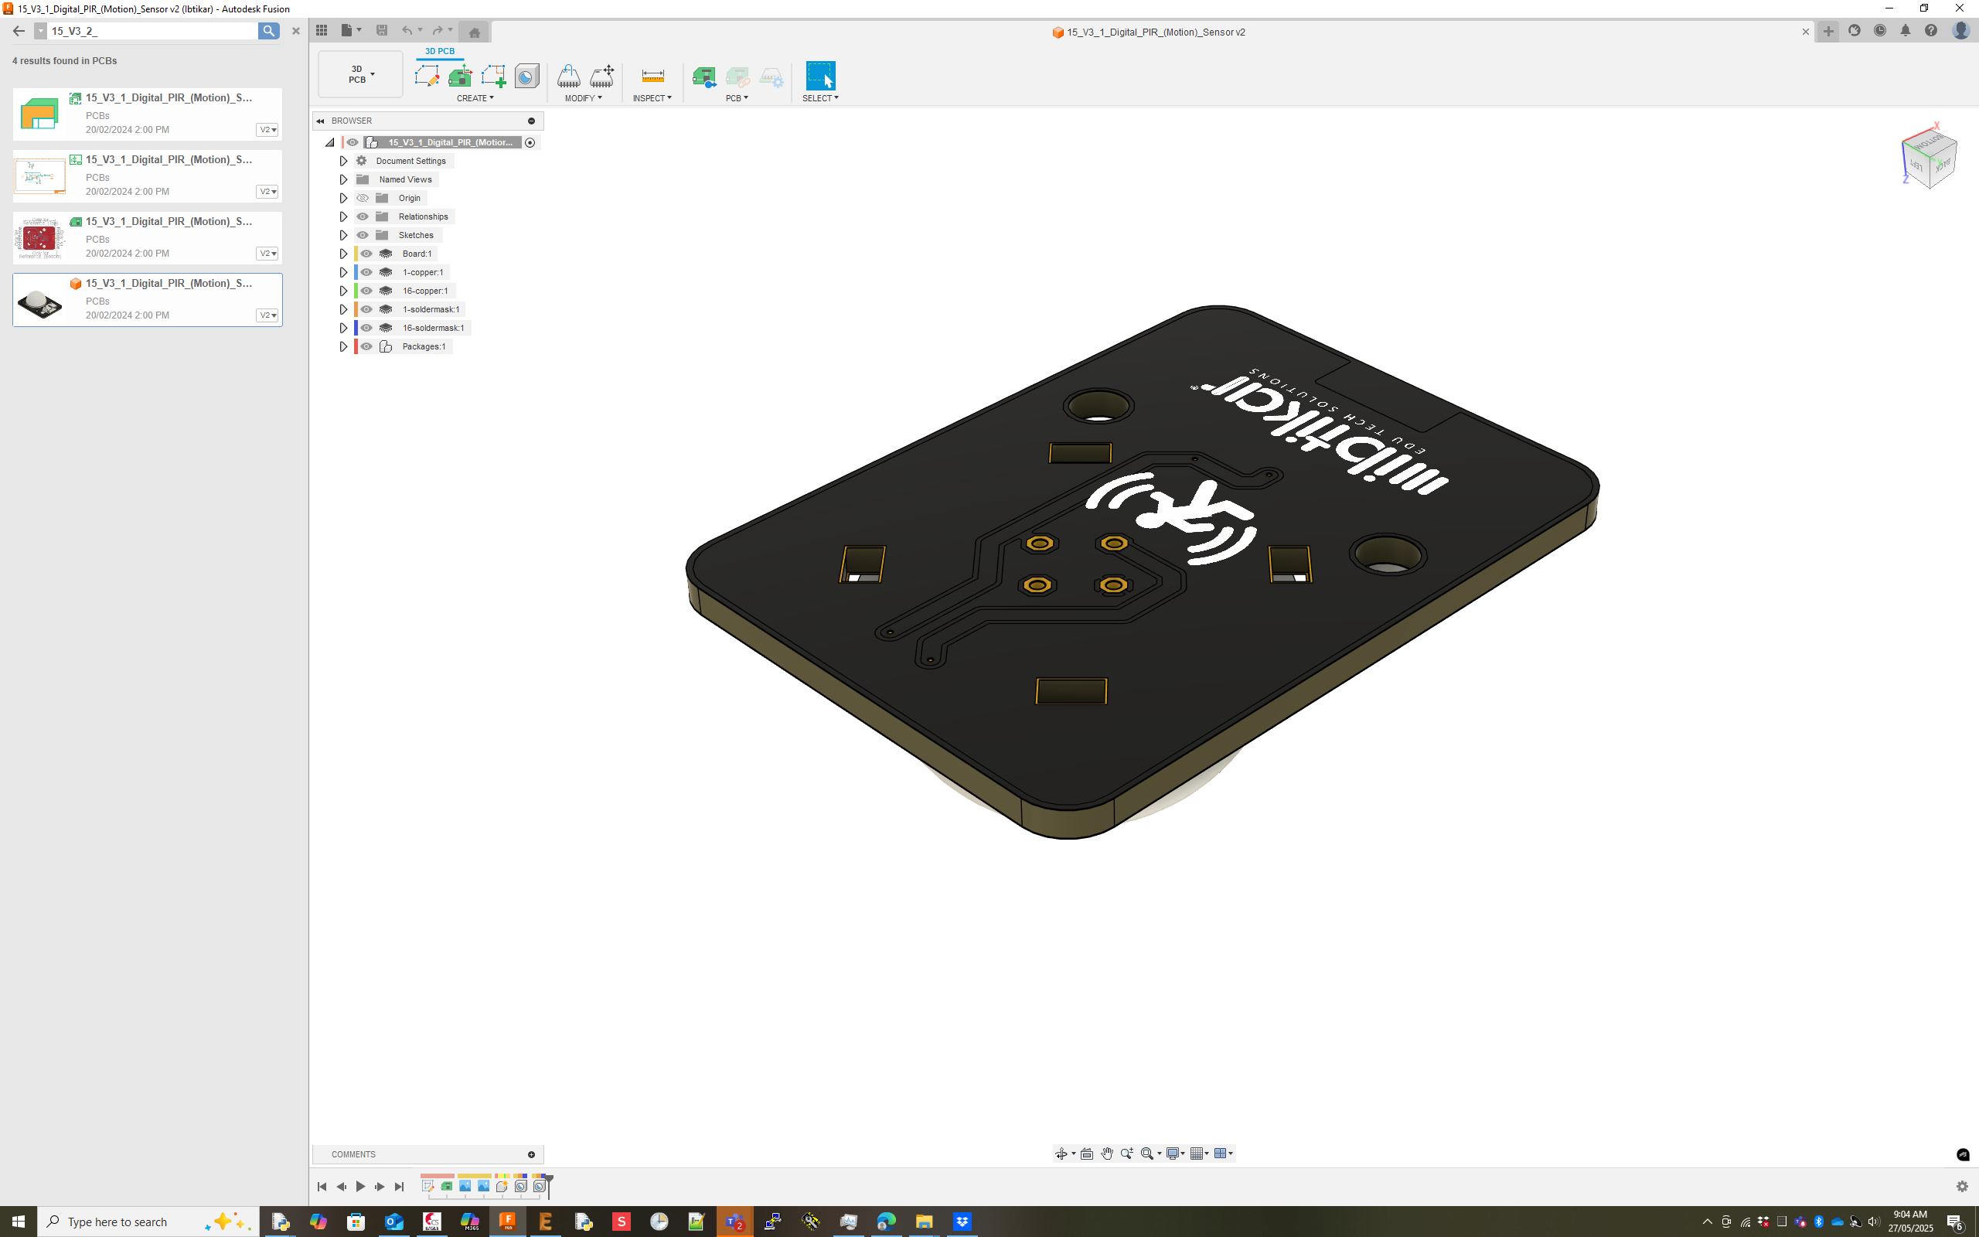Open the MODIFY menu
Image resolution: width=1979 pixels, height=1237 pixels.
pos(583,98)
